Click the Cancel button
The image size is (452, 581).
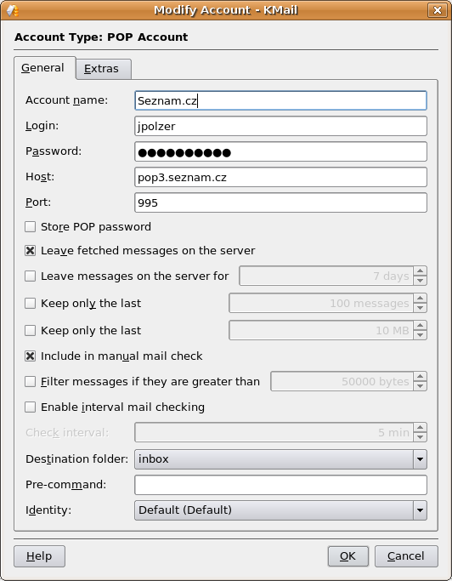pos(406,556)
